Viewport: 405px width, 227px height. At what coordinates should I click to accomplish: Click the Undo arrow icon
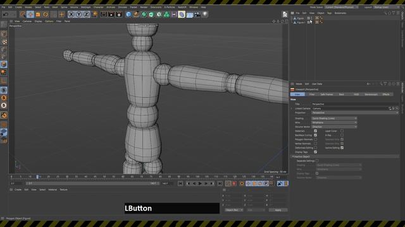pos(6,15)
